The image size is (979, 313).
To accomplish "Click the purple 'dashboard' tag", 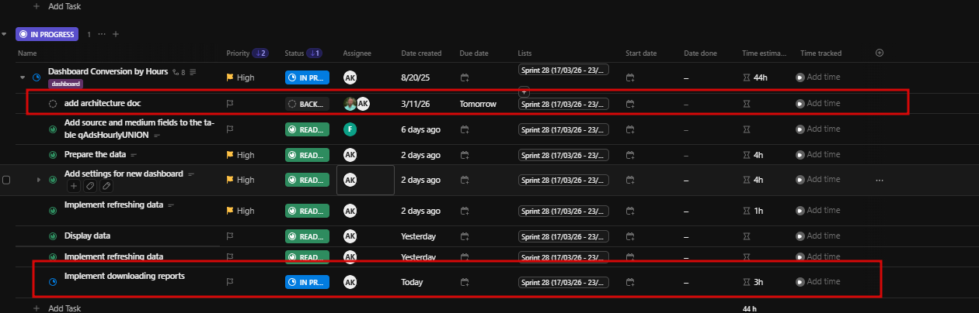I will point(67,84).
